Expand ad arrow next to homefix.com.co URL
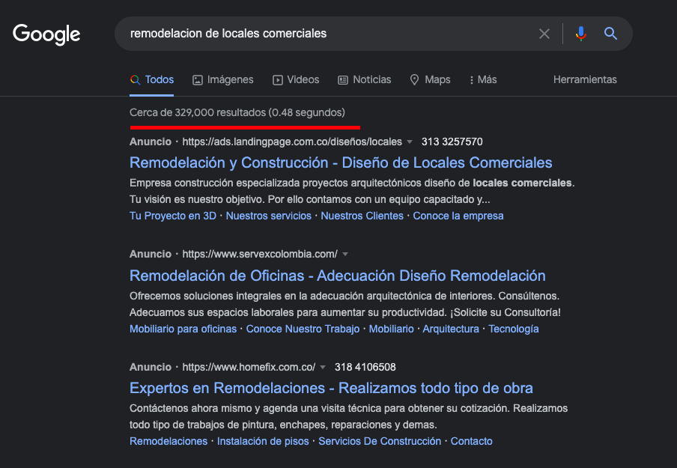This screenshot has height=468, width=677. click(323, 368)
